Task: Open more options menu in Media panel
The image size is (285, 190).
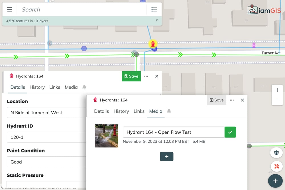Action: (x=232, y=100)
